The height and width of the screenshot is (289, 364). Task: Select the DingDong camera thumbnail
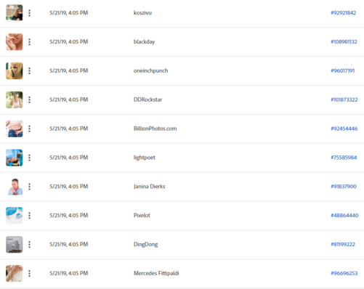[x=15, y=245]
